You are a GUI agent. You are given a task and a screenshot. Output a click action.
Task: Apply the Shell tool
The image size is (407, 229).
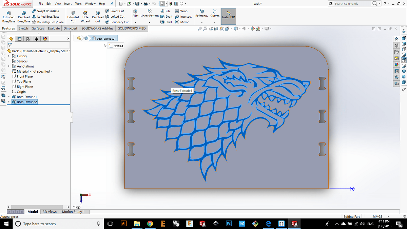coord(166,22)
